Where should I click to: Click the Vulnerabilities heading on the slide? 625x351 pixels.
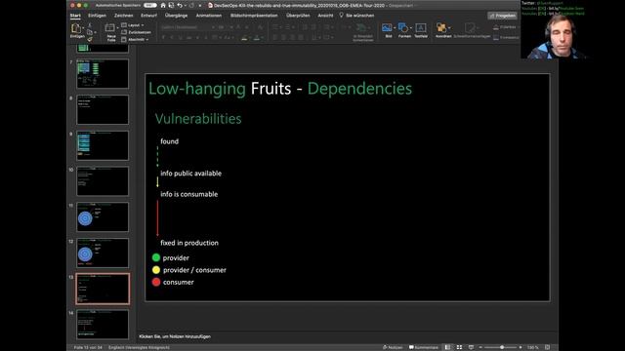point(198,119)
